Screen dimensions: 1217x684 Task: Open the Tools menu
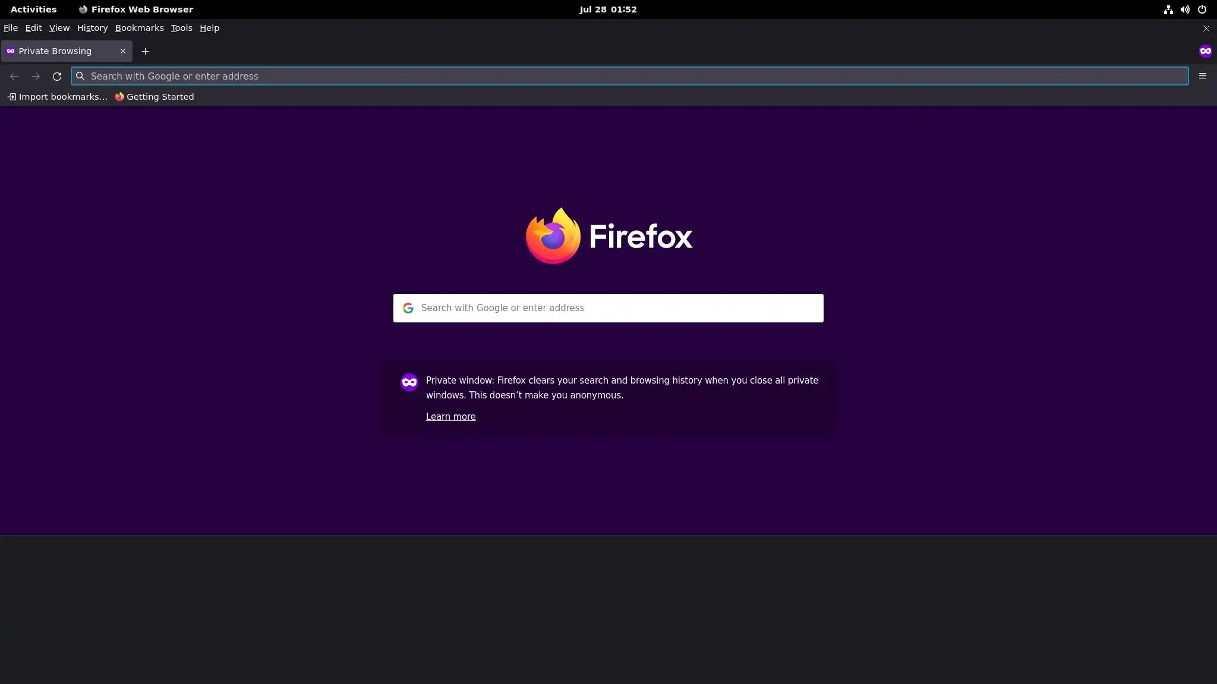(181, 28)
